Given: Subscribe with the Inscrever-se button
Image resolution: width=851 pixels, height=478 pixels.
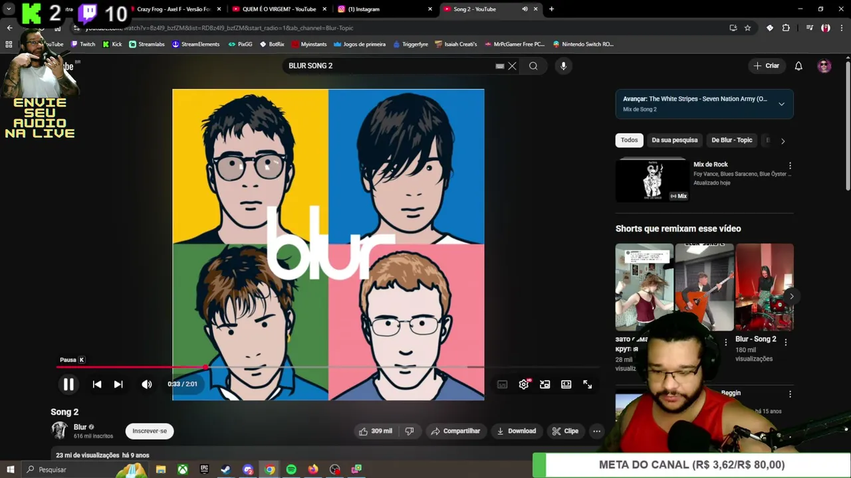Looking at the screenshot, I should click(150, 431).
